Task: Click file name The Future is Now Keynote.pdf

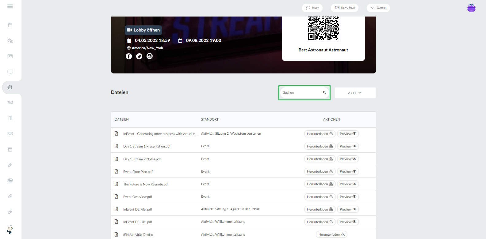Action: click(146, 184)
